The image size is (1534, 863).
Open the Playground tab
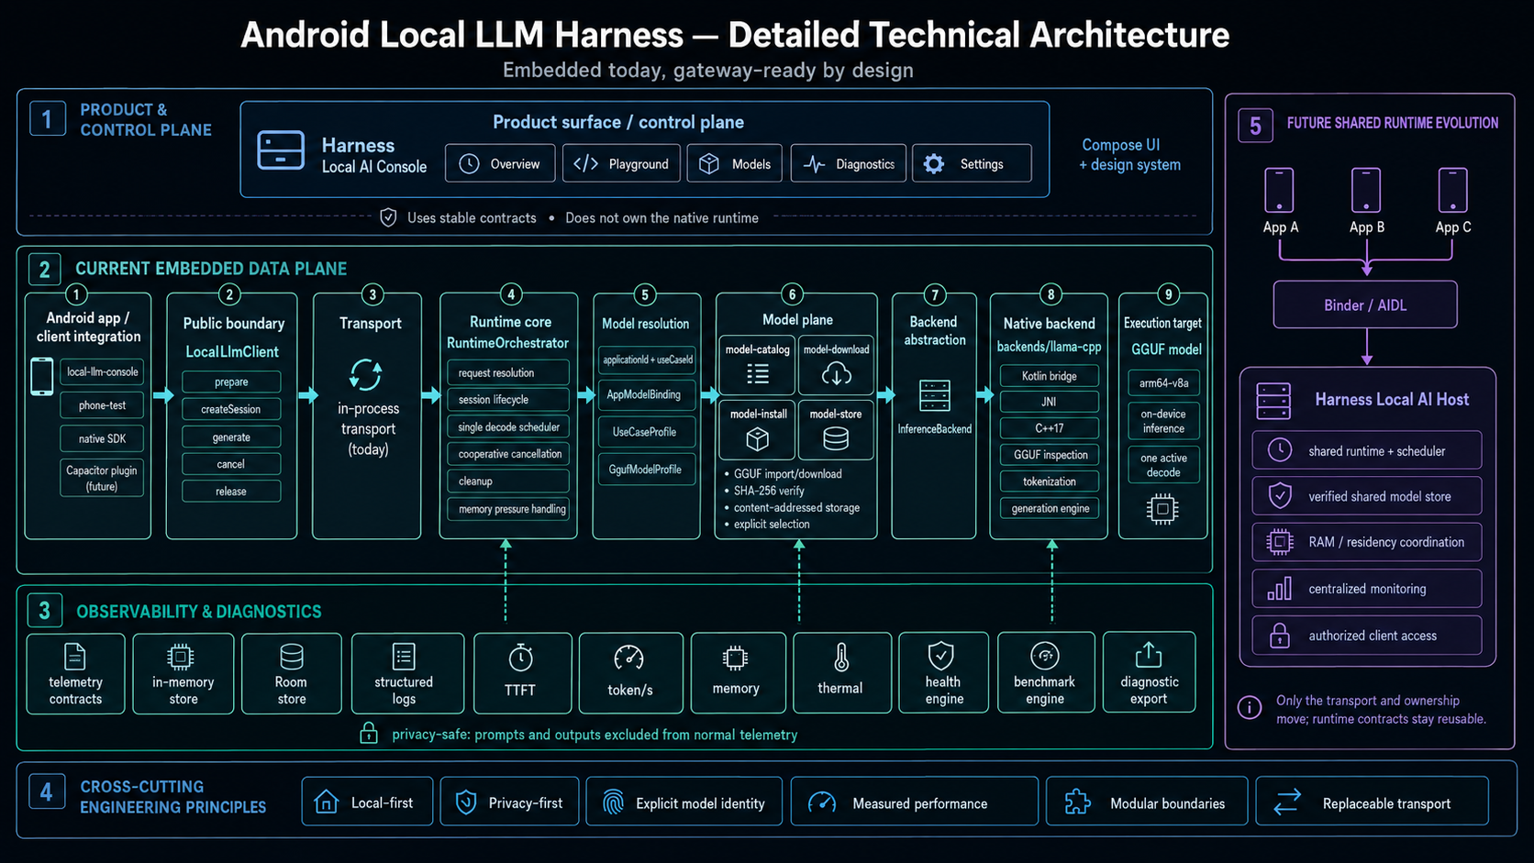(621, 164)
